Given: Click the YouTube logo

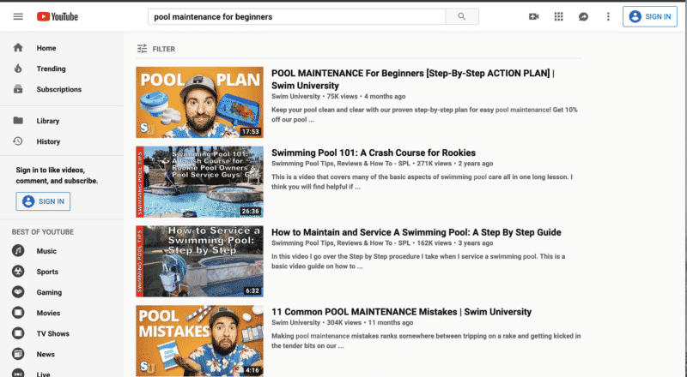Looking at the screenshot, I should tap(58, 16).
